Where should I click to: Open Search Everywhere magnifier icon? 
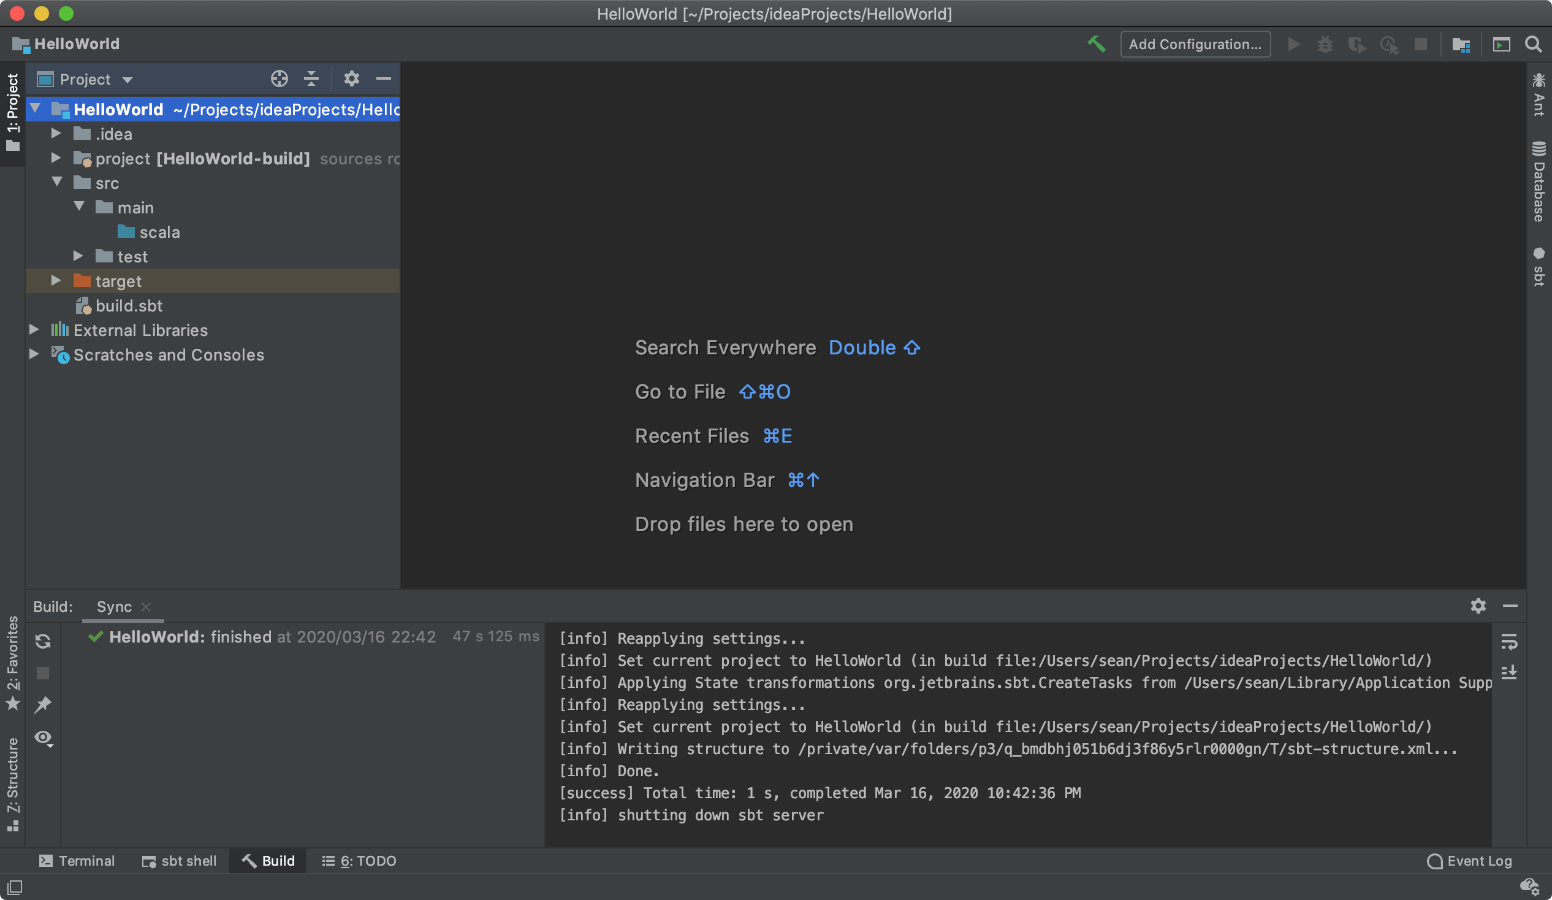pyautogui.click(x=1533, y=44)
